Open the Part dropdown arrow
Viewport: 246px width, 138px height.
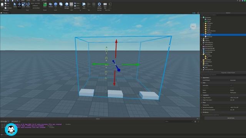pyautogui.click(x=55, y=8)
